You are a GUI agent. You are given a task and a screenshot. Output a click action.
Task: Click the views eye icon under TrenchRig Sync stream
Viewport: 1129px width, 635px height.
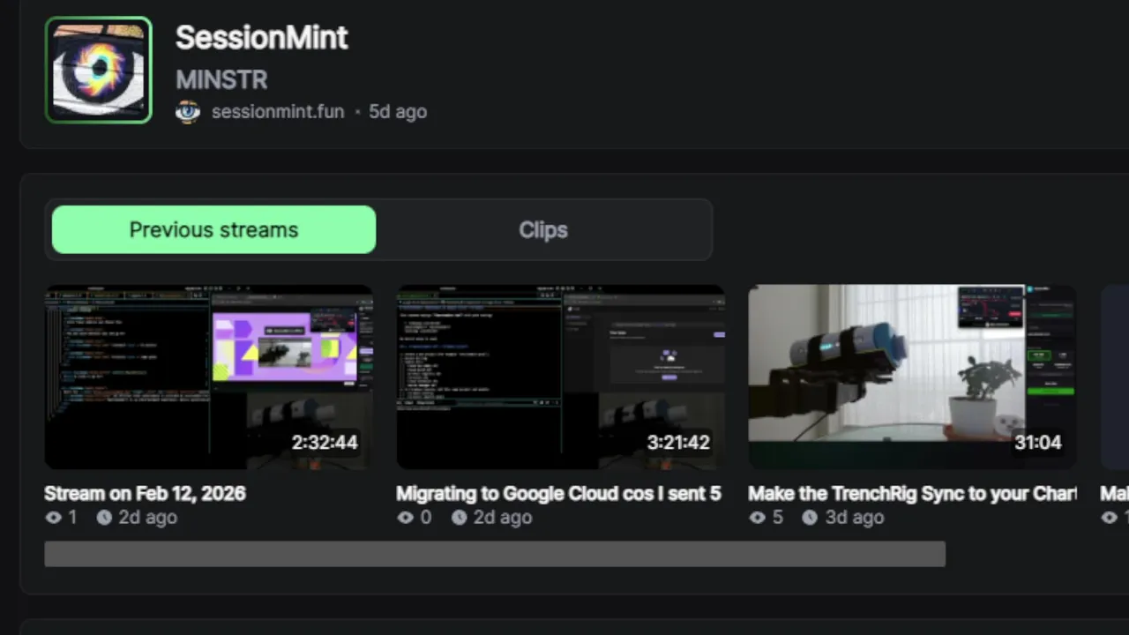pyautogui.click(x=757, y=518)
